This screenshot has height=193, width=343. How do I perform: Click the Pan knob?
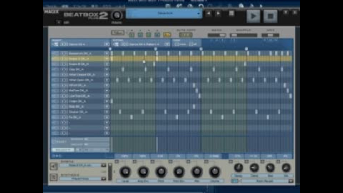pos(197,172)
